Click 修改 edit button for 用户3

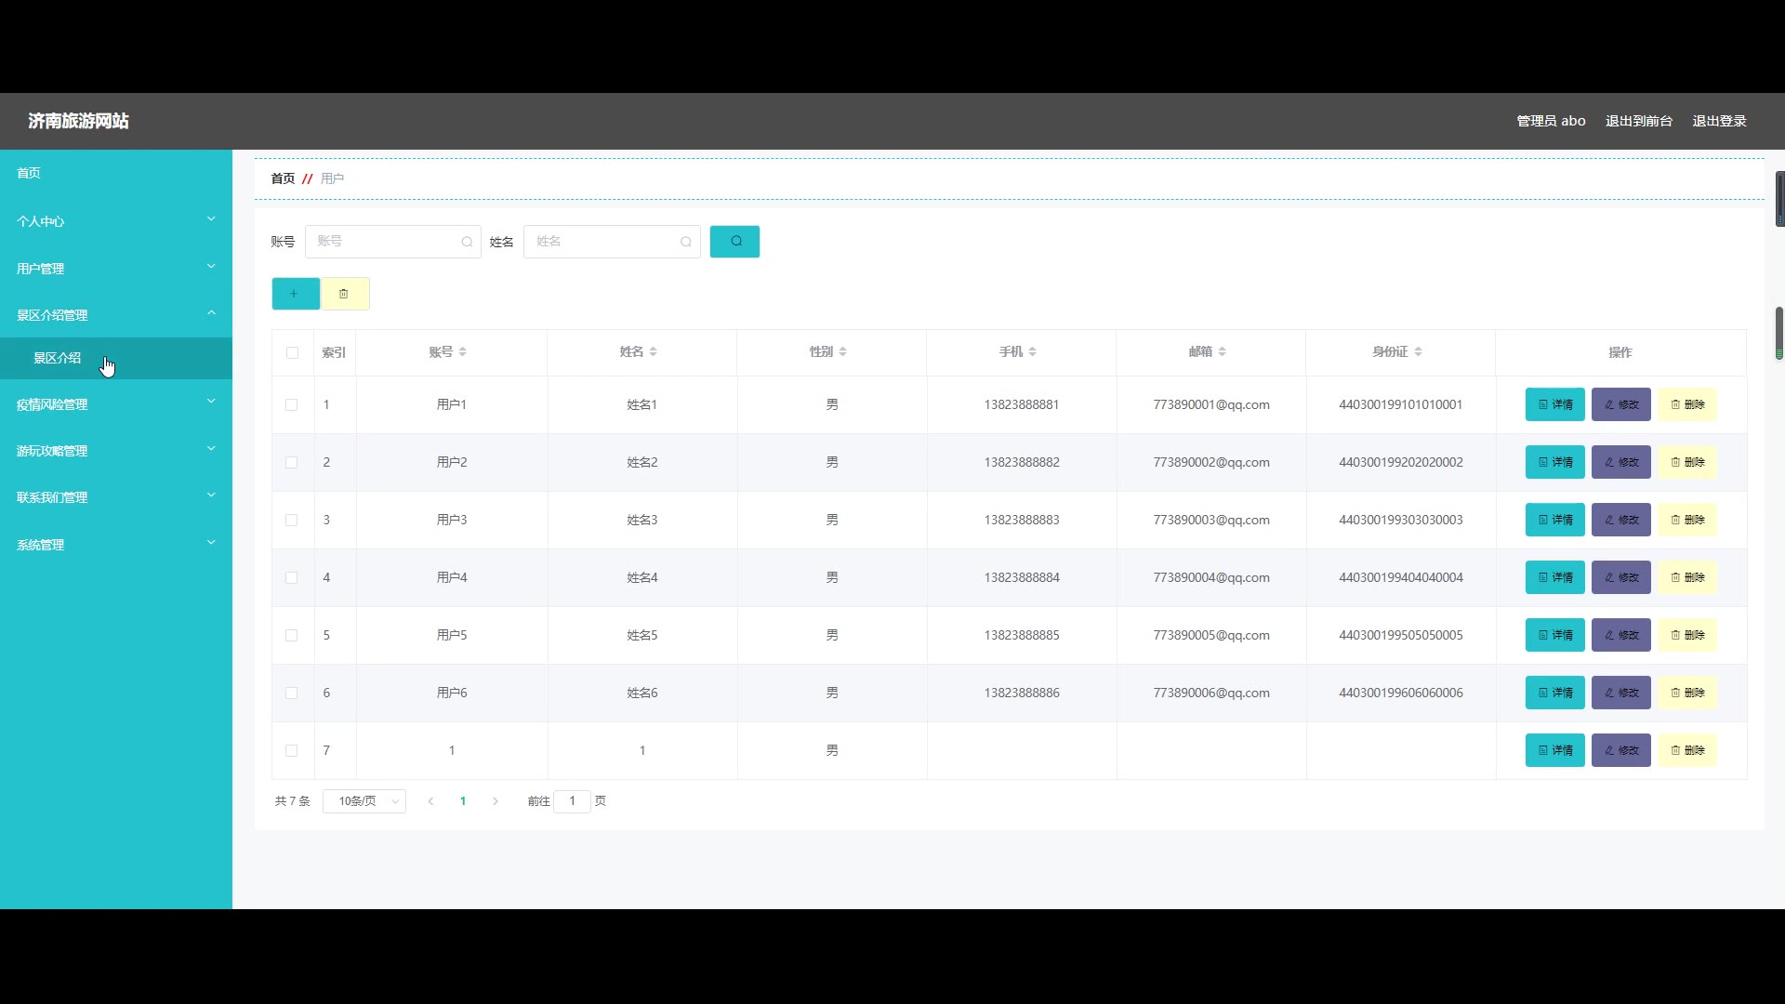(1620, 520)
